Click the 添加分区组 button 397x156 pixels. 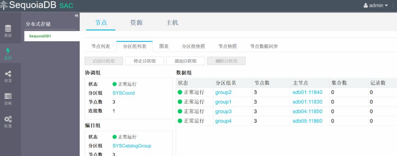point(185,61)
